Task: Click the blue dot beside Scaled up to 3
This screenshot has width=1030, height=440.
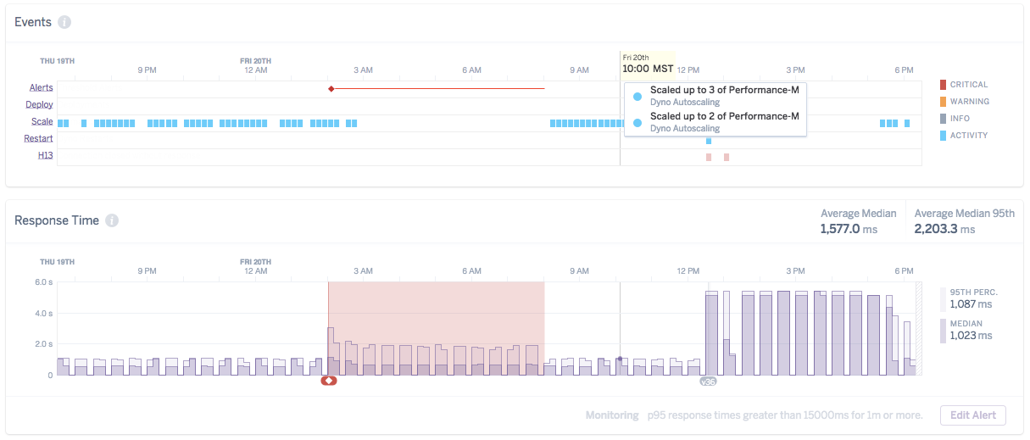Action: (x=637, y=96)
